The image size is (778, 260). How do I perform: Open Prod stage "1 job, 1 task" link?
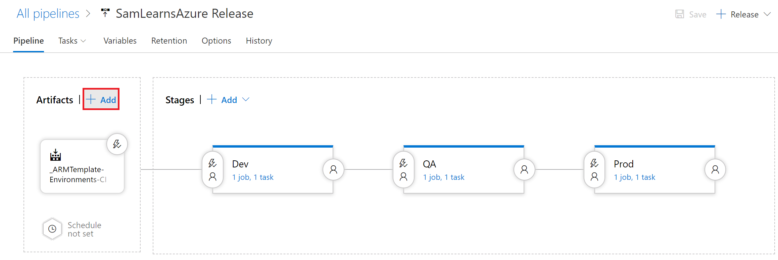[634, 177]
